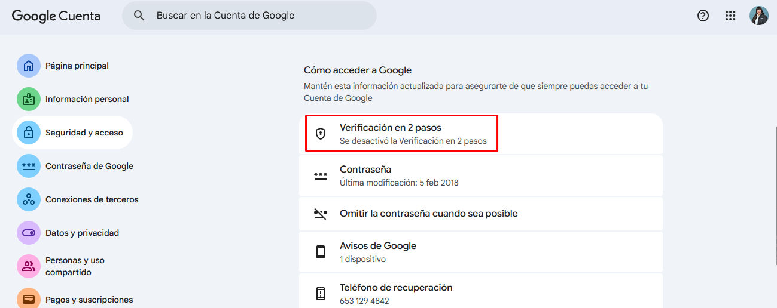777x308 pixels.
Task: Click the Personas y uso compartido icon
Action: click(29, 266)
